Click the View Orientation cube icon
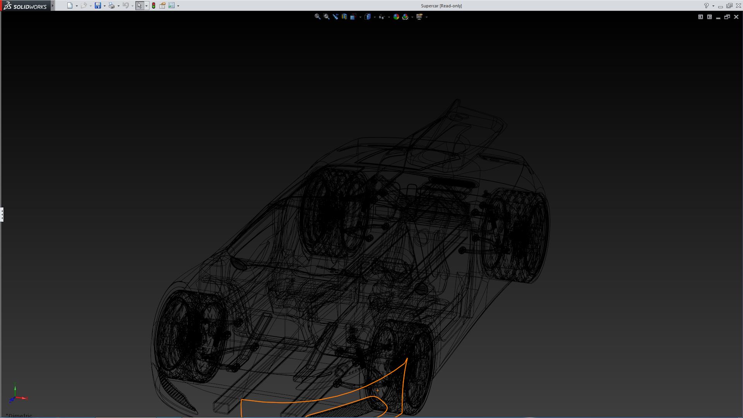 353,17
